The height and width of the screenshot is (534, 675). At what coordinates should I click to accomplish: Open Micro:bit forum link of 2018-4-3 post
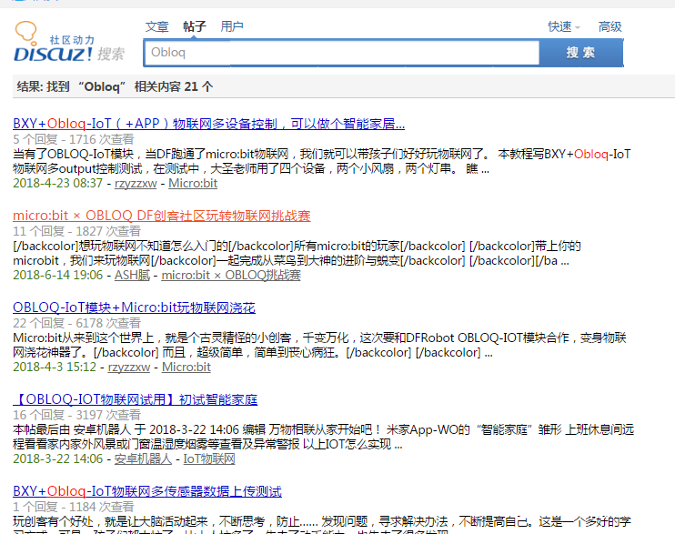(186, 367)
